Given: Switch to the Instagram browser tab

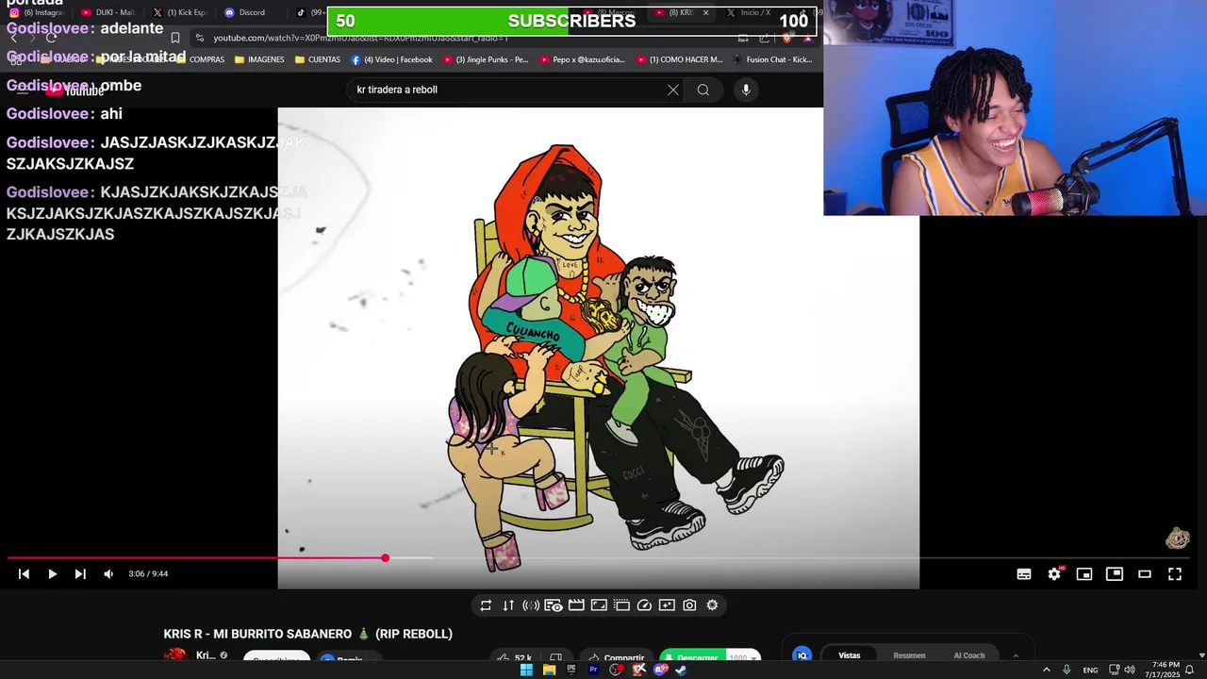Looking at the screenshot, I should [38, 12].
